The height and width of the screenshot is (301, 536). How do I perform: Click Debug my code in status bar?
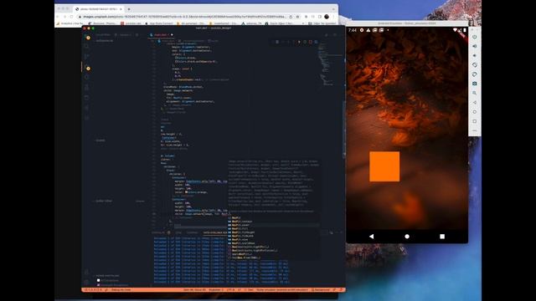tap(121, 290)
